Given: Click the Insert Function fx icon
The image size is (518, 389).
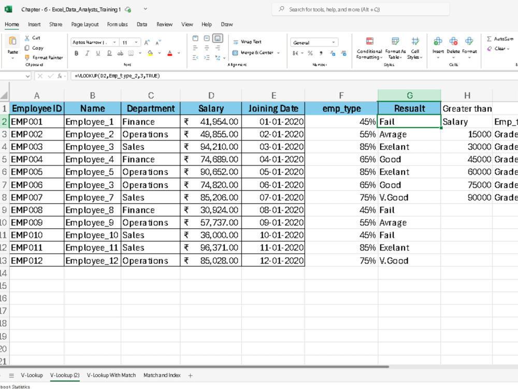Looking at the screenshot, I should [60, 76].
